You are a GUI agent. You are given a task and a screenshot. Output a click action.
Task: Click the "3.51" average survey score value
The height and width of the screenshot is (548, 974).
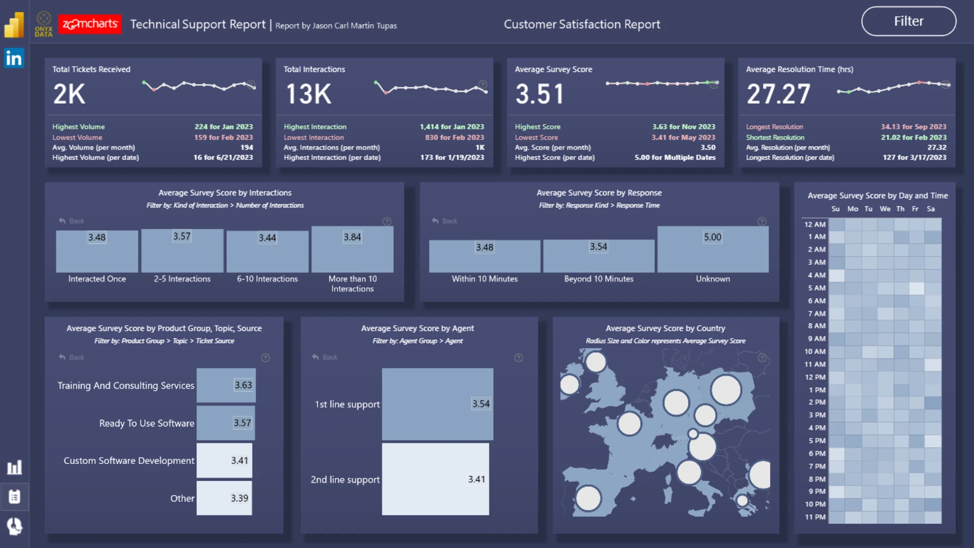pyautogui.click(x=540, y=94)
